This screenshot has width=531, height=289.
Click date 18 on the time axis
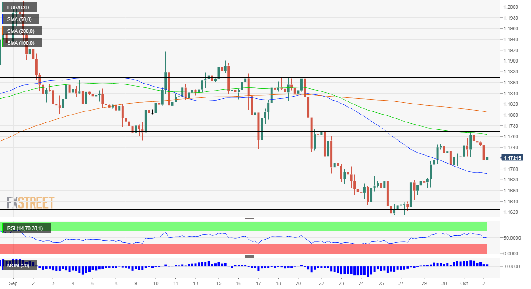coord(278,283)
